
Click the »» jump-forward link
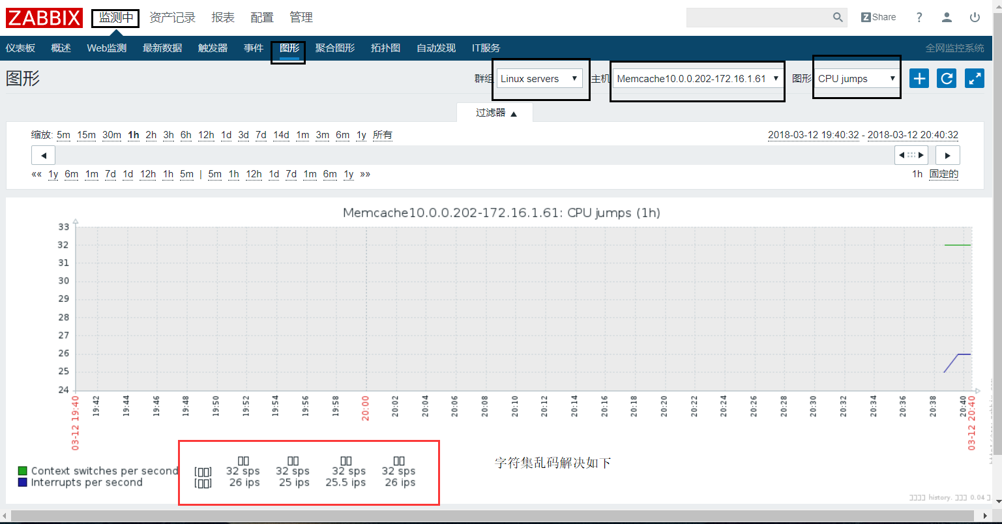click(365, 174)
